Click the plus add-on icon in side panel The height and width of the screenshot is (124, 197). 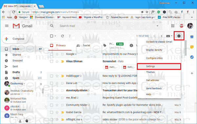click(192, 73)
